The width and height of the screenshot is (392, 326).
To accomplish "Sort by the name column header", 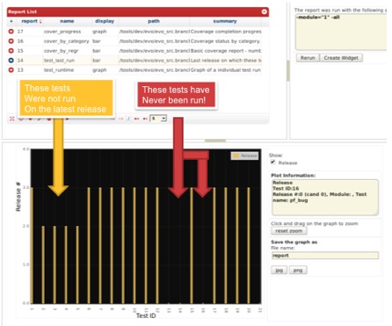I will click(x=67, y=21).
